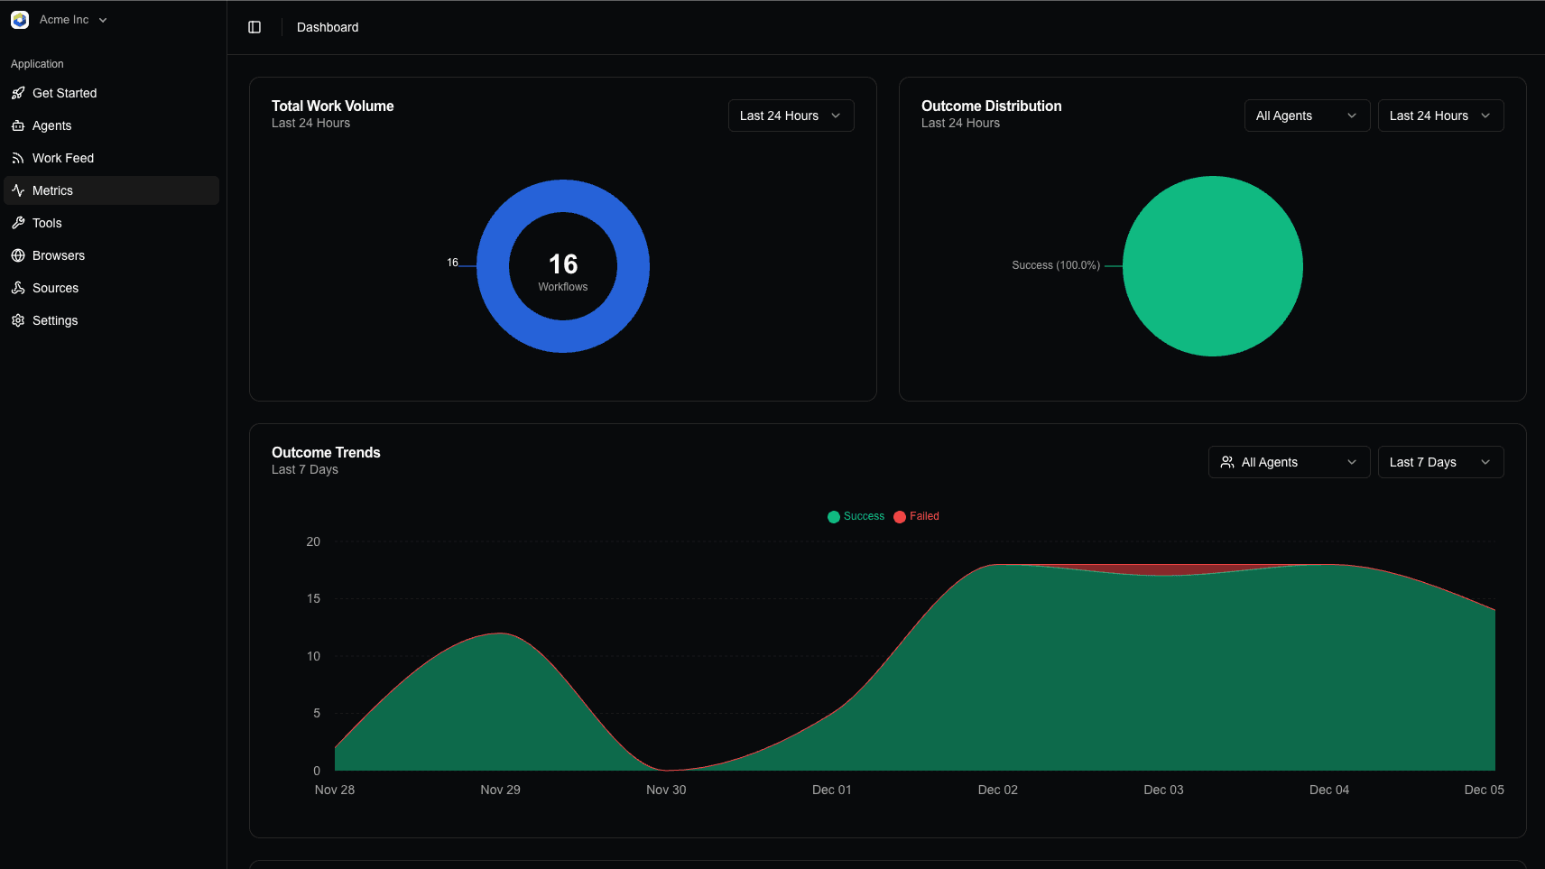
Task: Click the Metrics waveform icon
Action: point(19,190)
